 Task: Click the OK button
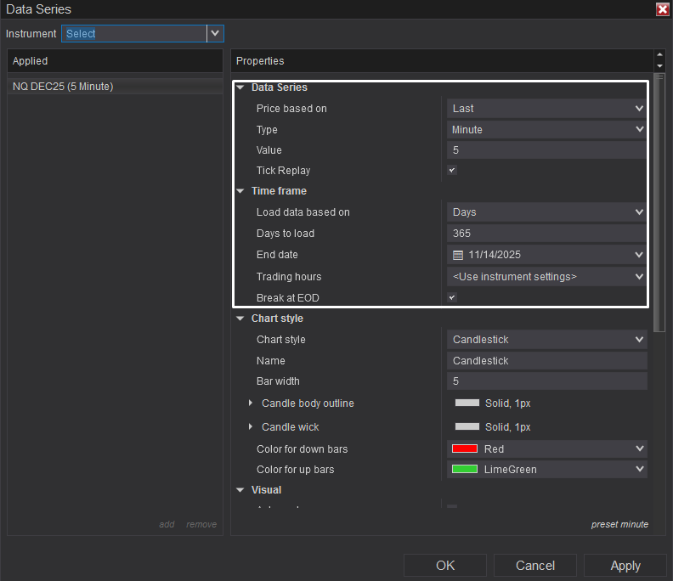click(x=444, y=566)
